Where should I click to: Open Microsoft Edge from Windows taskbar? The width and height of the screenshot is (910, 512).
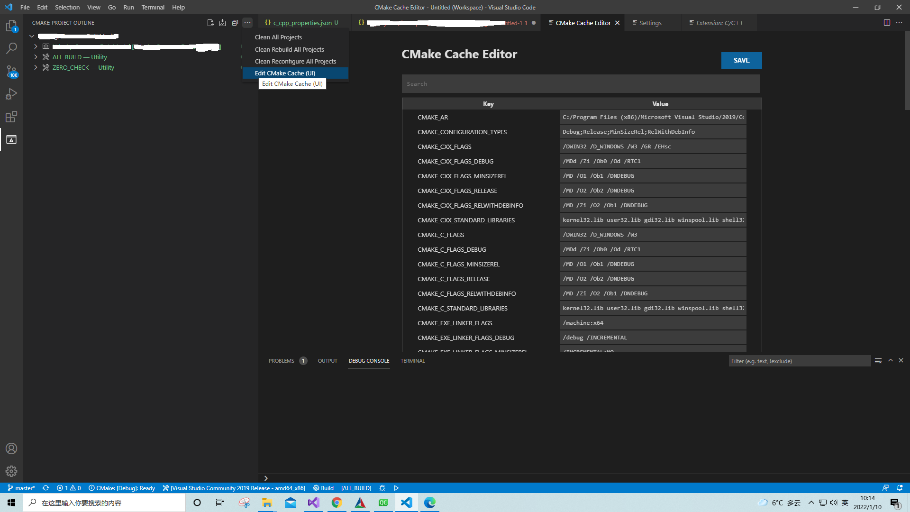(430, 503)
